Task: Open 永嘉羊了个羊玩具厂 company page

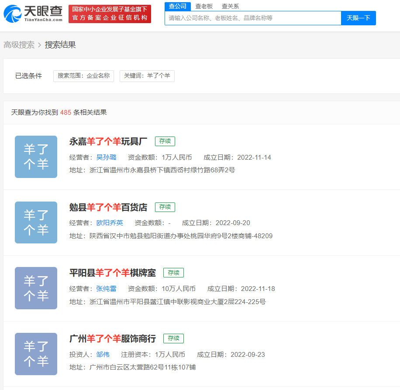Action: coord(108,141)
